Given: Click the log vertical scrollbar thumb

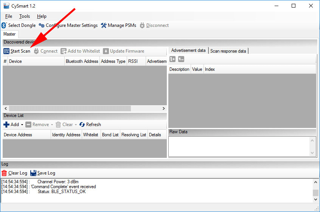Looking at the screenshot, I should coord(315,193).
